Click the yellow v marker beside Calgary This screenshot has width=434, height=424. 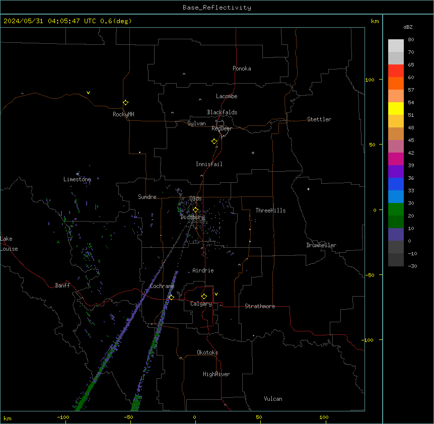point(216,294)
